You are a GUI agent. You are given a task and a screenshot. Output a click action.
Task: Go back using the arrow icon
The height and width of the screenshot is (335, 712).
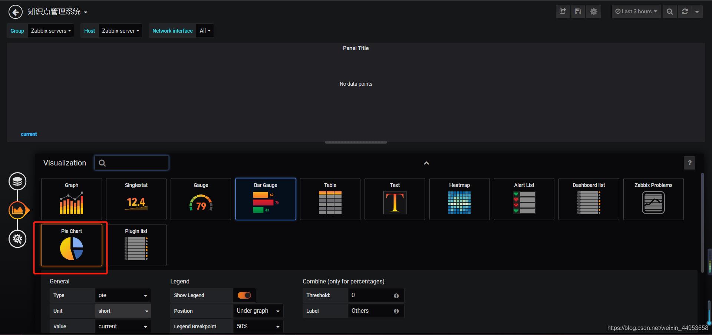[15, 12]
